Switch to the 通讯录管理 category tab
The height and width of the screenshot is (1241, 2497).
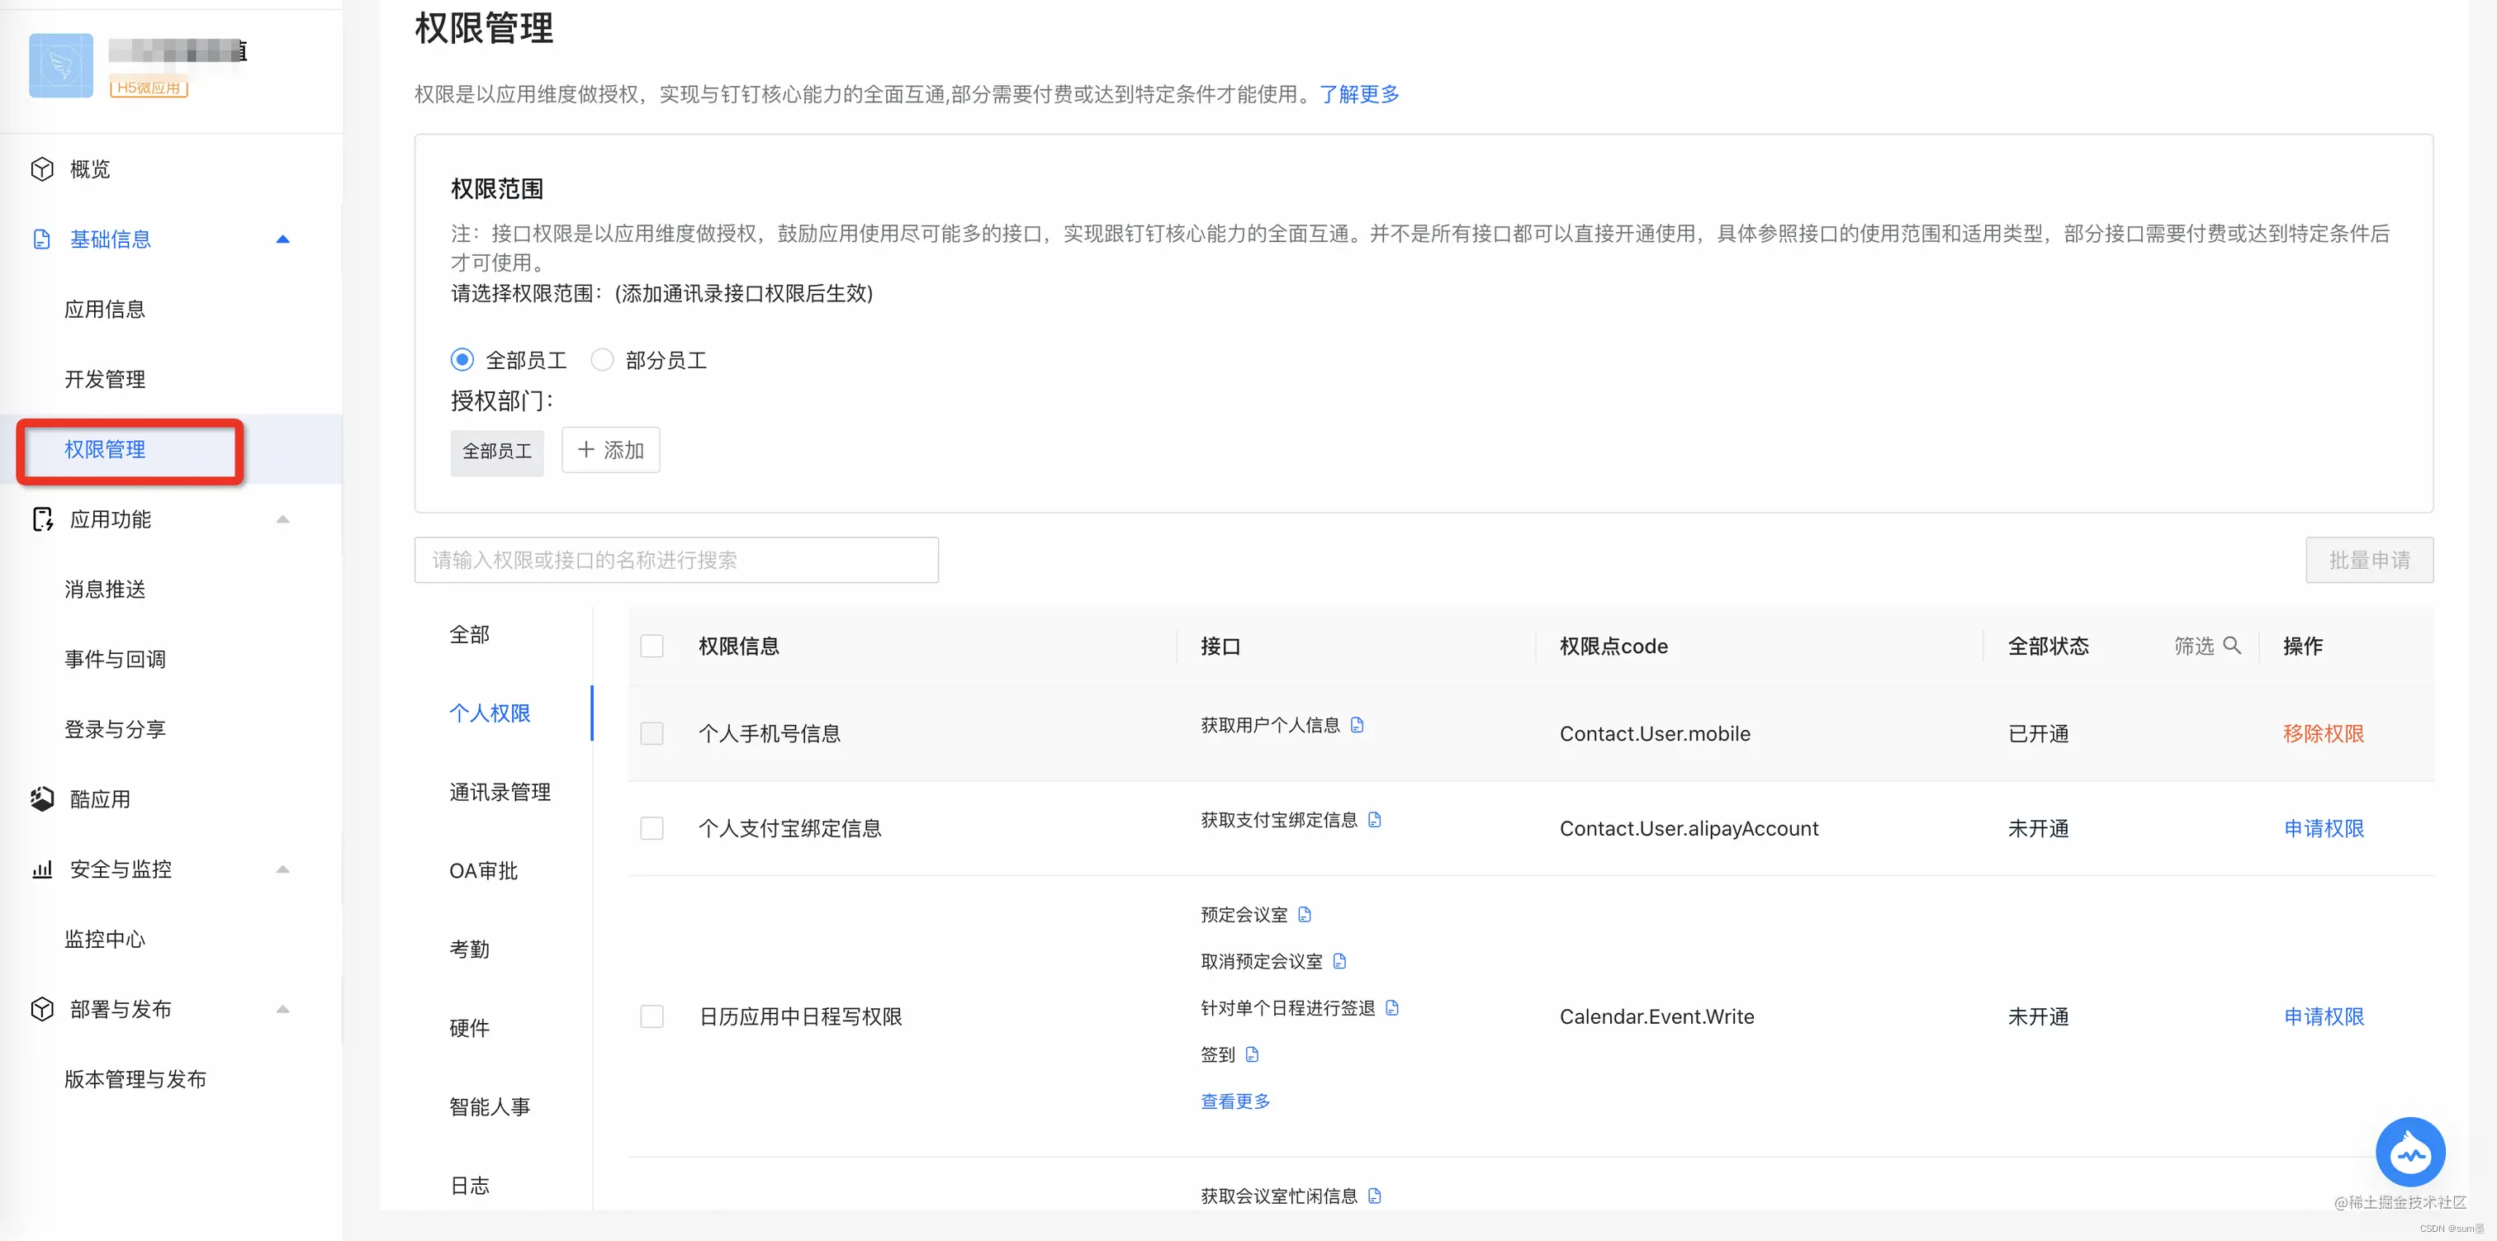pos(500,791)
